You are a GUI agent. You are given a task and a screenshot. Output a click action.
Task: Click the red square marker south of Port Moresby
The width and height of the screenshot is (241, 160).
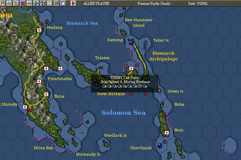[30, 110]
